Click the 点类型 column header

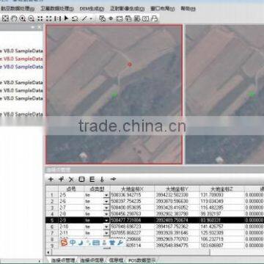(98, 188)
